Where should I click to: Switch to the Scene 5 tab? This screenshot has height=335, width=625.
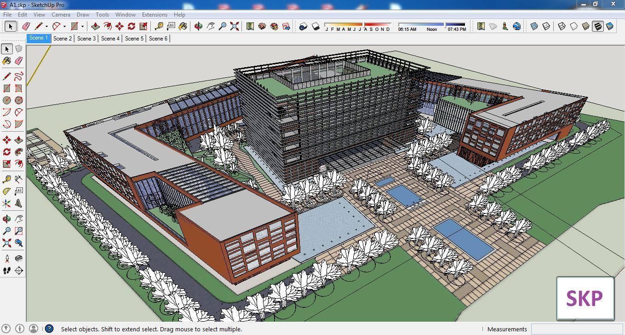point(134,39)
